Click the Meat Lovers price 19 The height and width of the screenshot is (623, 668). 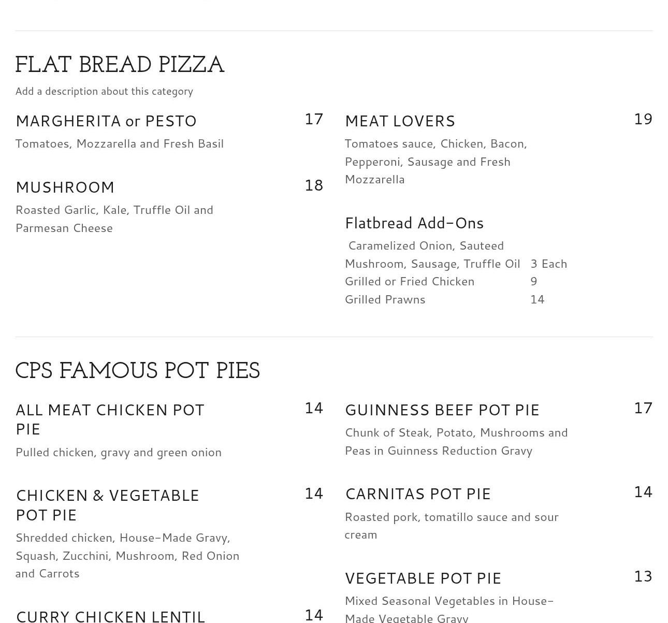[x=643, y=119]
